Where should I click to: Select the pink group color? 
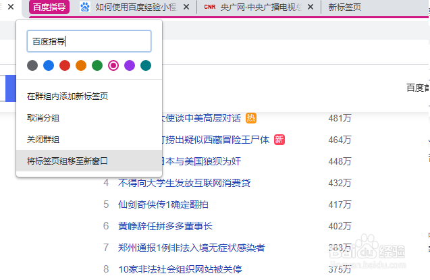[x=113, y=65]
